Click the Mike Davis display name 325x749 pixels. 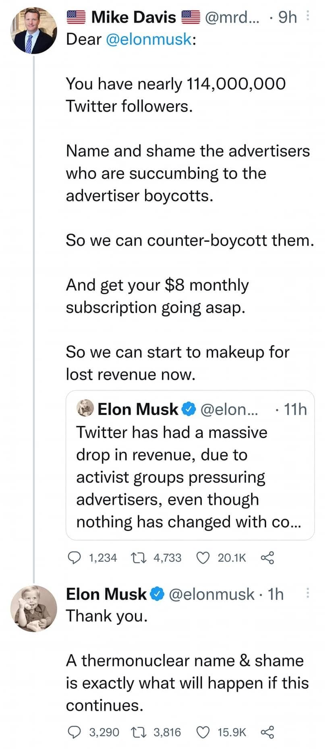coord(134,17)
